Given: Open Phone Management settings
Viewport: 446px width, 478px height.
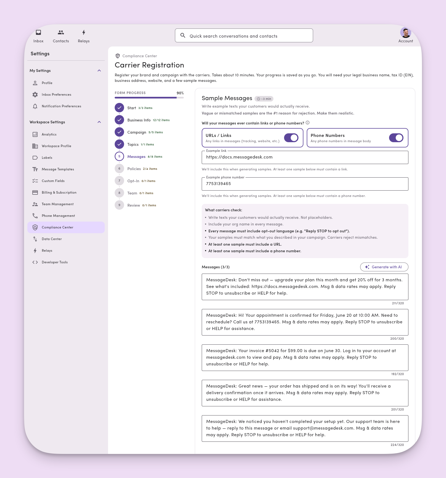Looking at the screenshot, I should click(x=66, y=216).
